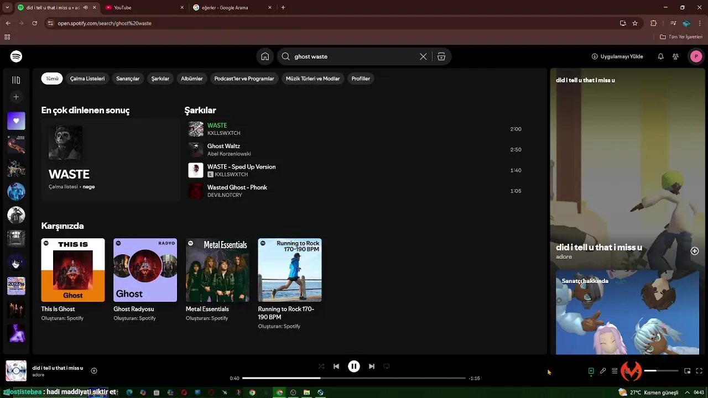Bookmark this page with star icon
The height and width of the screenshot is (398, 708).
[635, 23]
